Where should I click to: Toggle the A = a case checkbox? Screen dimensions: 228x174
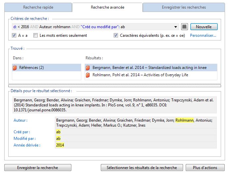coord(14,35)
